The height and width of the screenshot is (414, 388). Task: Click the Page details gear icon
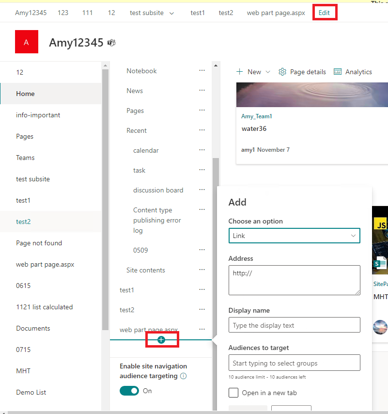click(x=282, y=72)
